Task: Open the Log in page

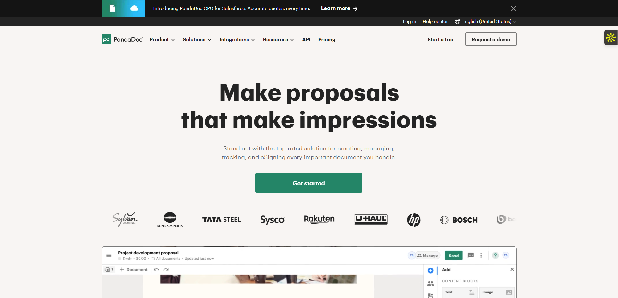Action: pyautogui.click(x=409, y=21)
